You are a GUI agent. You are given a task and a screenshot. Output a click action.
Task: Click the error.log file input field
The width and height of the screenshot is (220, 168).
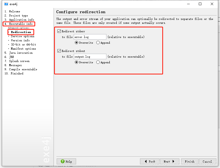90,37
